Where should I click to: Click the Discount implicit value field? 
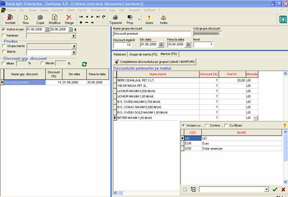(123, 45)
